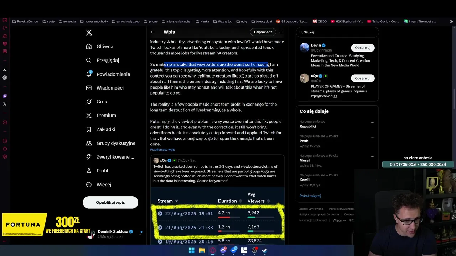Open Twitch in the browser sidebar
456x256 pixels.
click(5, 96)
